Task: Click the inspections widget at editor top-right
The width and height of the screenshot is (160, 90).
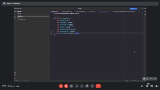Action: 143,13
